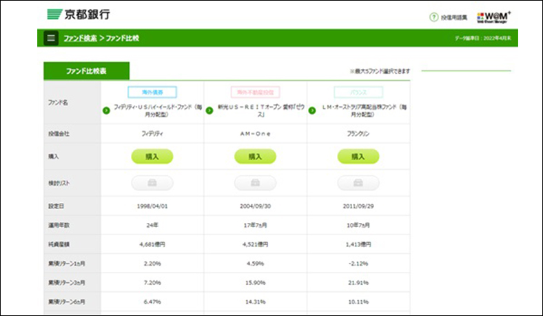The width and height of the screenshot is (543, 316).
Task: Click the 1998/04/01 inception date cell
Action: pos(152,206)
